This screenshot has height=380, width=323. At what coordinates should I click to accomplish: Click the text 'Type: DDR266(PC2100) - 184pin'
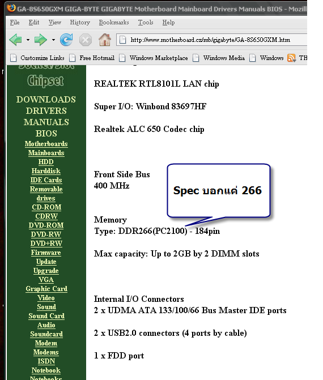[157, 231]
